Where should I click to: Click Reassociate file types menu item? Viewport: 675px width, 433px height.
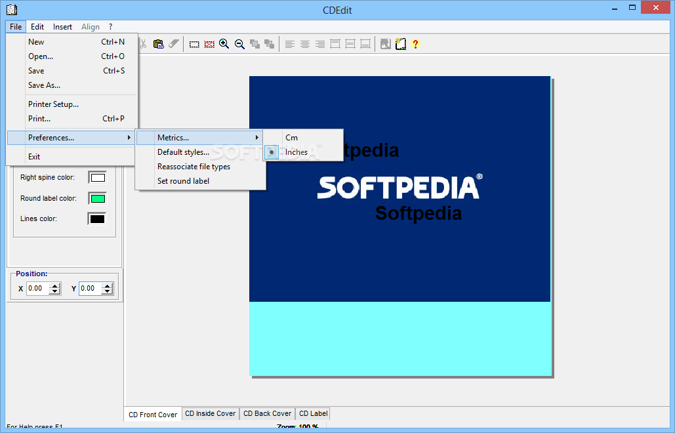coord(200,167)
